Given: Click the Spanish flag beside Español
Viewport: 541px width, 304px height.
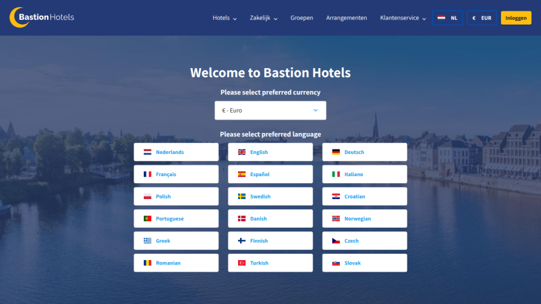Looking at the screenshot, I should click(241, 174).
